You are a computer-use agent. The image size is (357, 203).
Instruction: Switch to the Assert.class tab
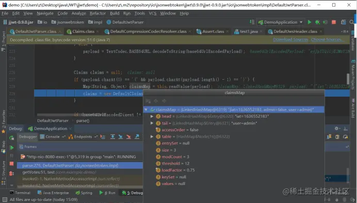coord(213,31)
